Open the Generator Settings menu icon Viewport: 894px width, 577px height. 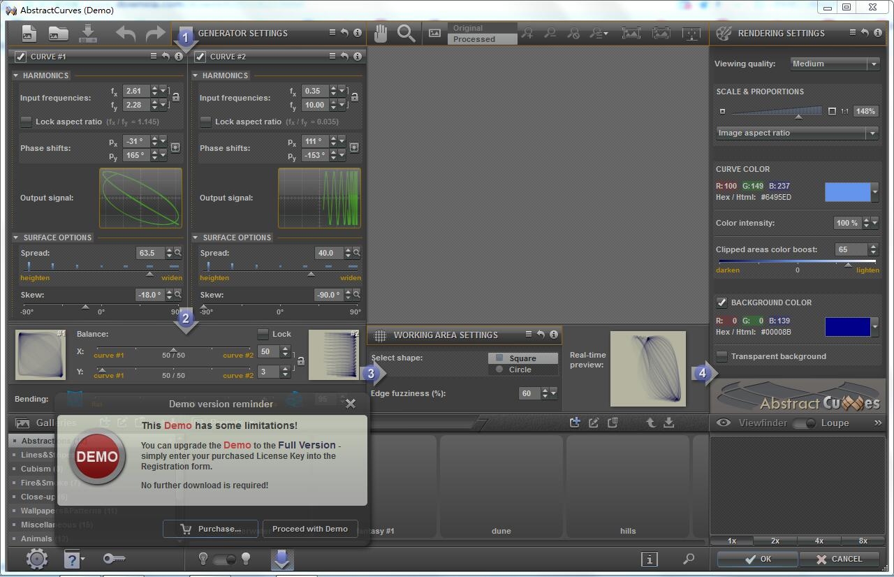point(332,33)
